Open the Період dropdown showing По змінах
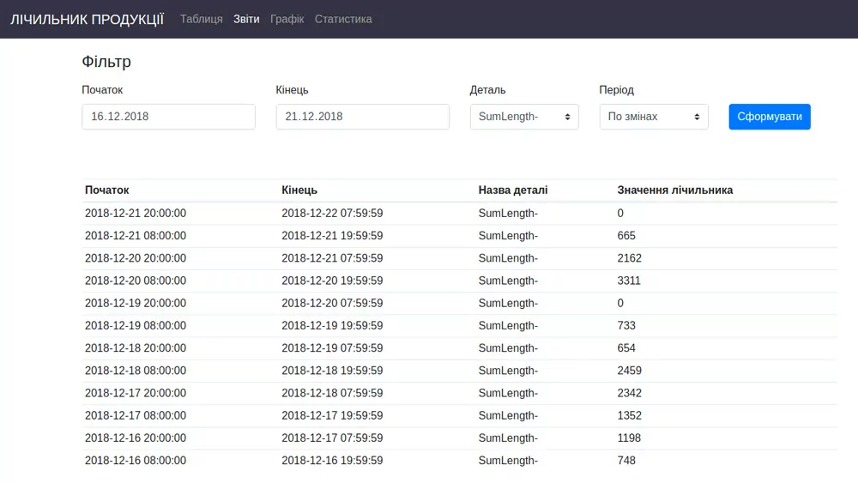Screen dimensions: 858x483 [654, 117]
